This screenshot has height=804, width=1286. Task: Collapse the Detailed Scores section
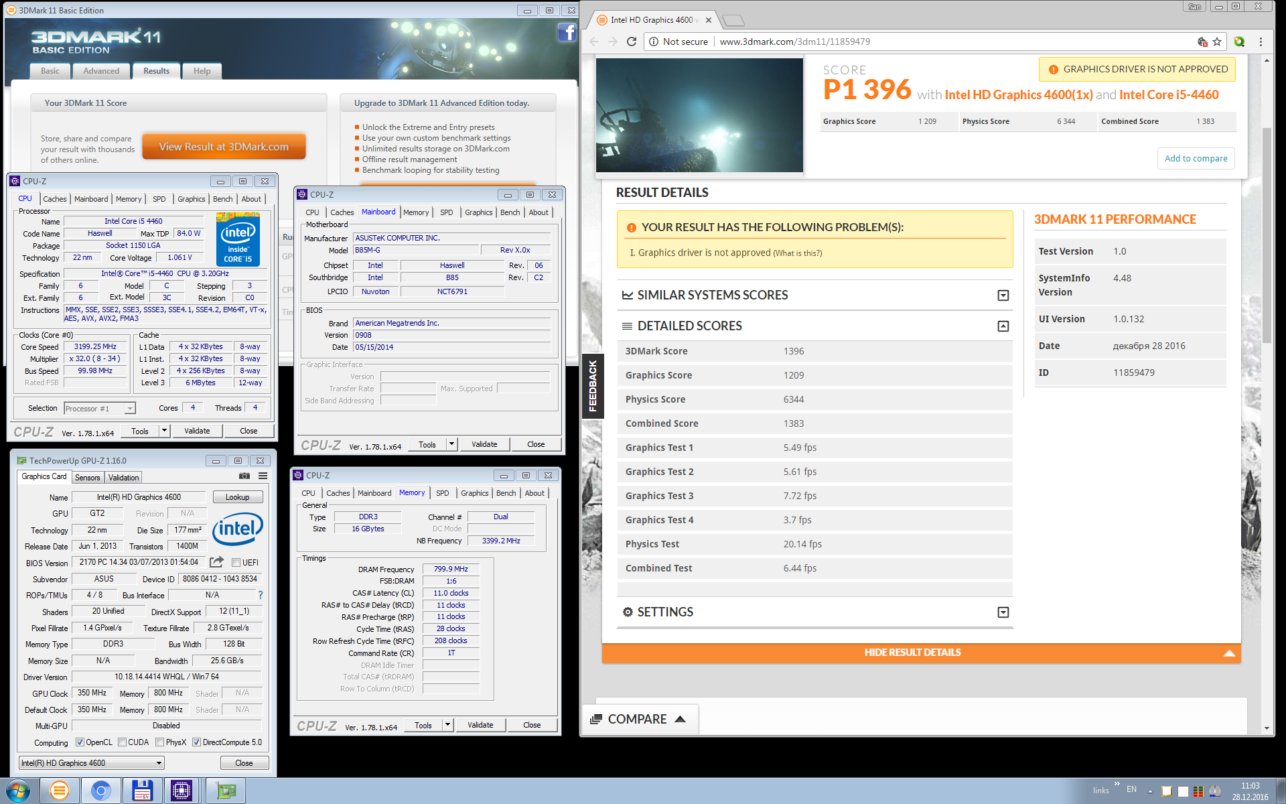tap(1003, 326)
